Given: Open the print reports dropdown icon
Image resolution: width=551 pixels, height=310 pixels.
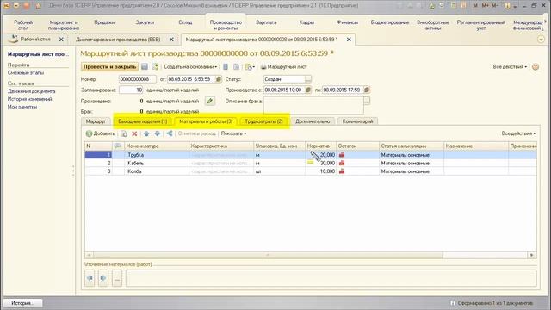Looking at the screenshot, I should [250, 67].
